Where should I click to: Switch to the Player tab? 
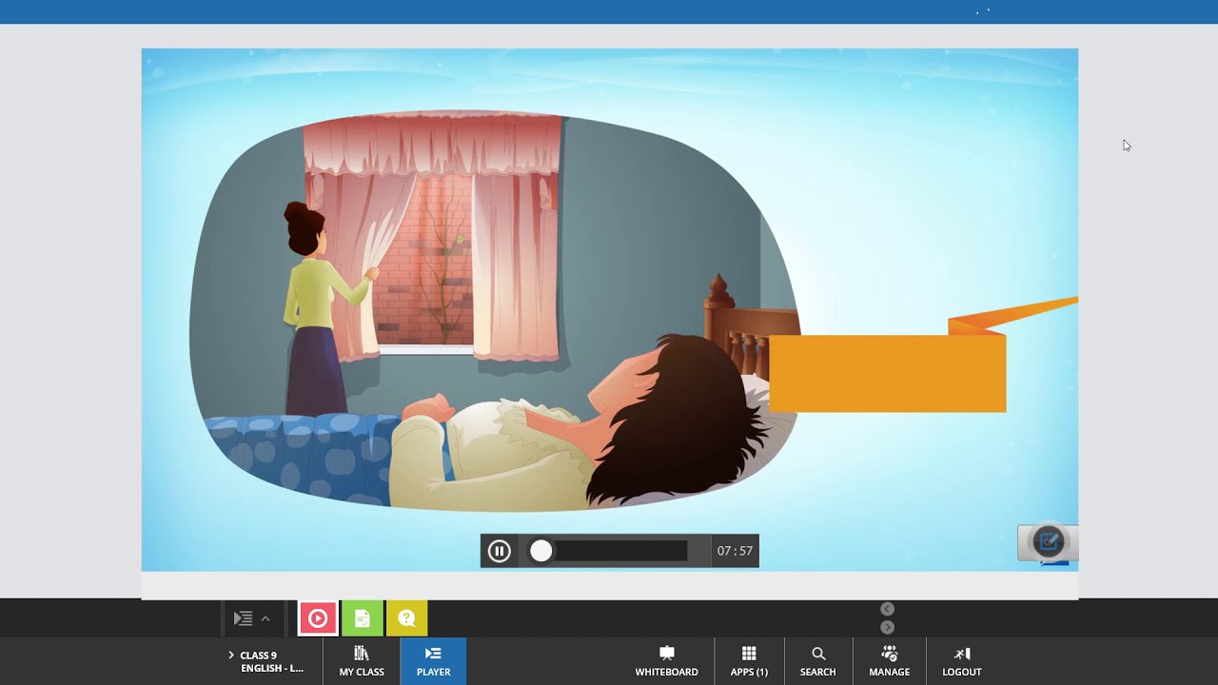(433, 661)
